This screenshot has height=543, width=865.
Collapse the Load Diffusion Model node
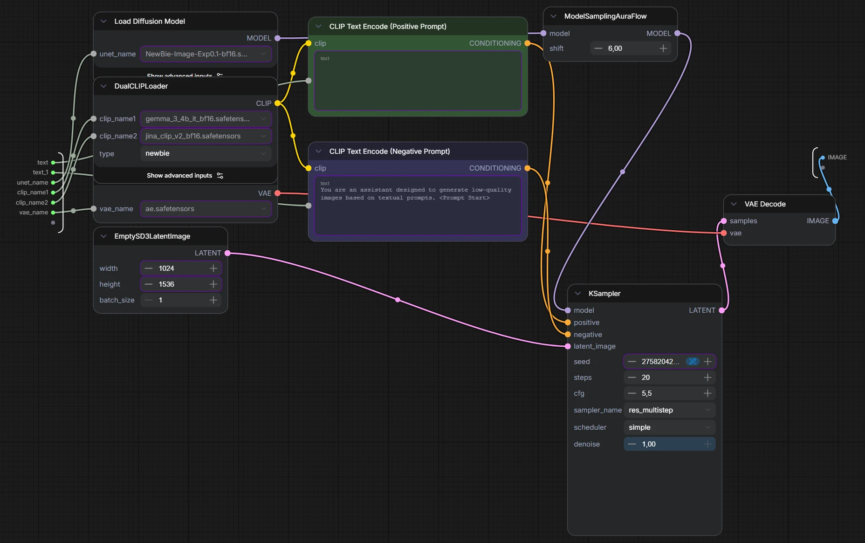tap(103, 21)
